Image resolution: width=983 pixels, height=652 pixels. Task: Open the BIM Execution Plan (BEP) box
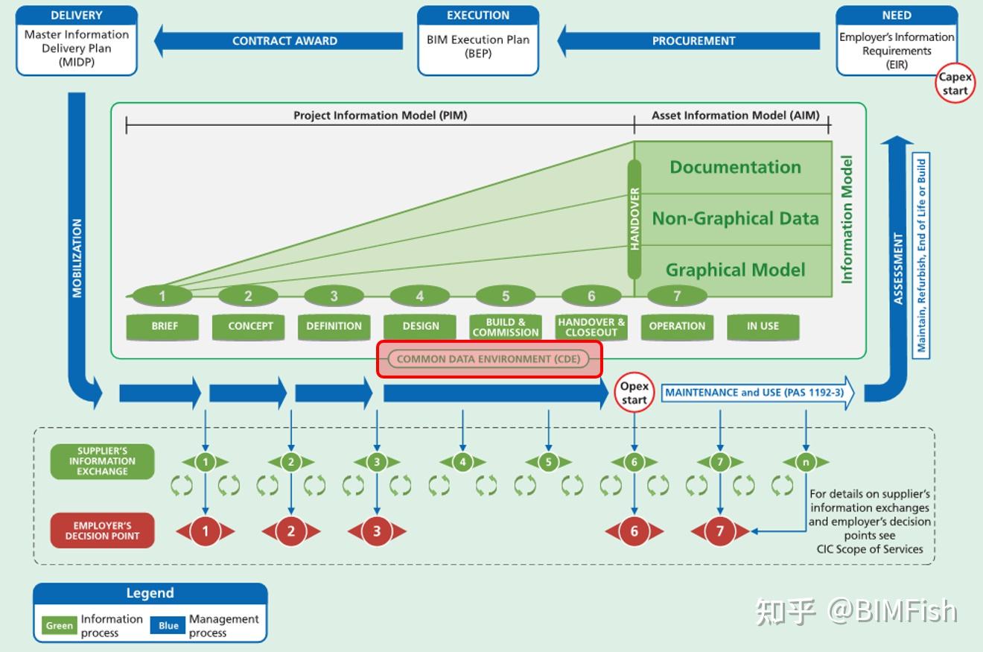click(x=478, y=40)
